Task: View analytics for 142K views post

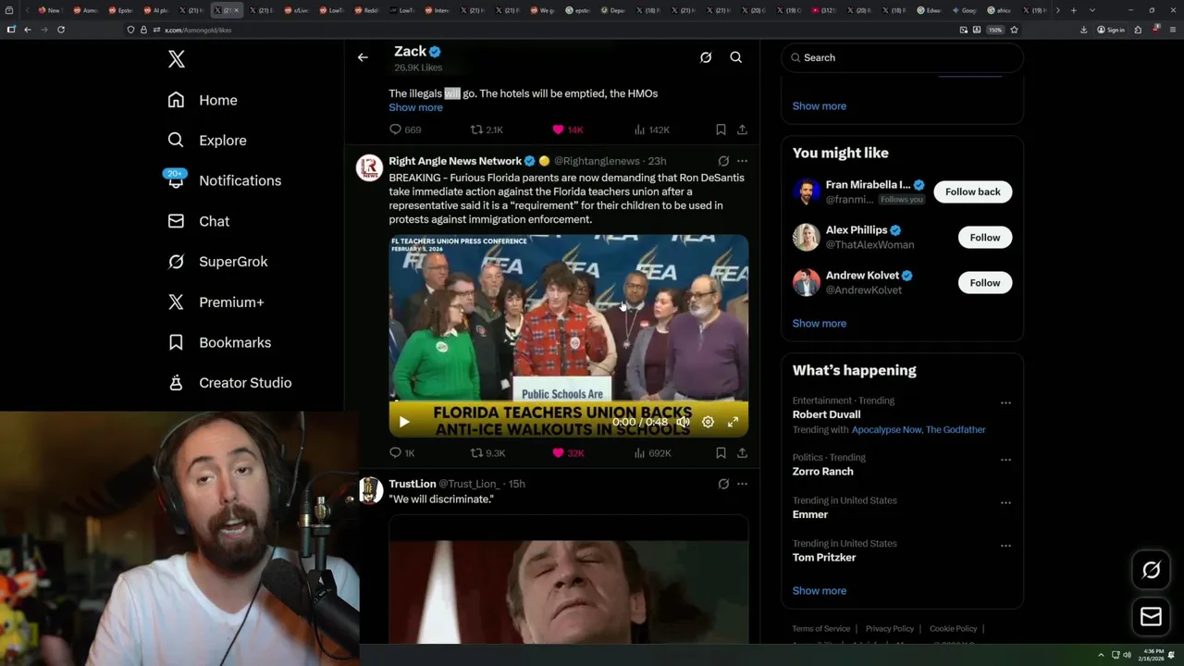Action: [x=652, y=129]
